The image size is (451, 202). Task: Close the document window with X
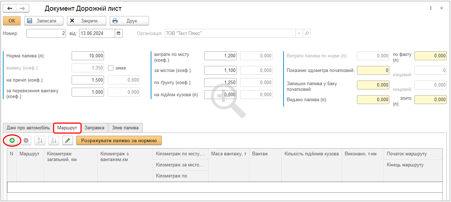coord(442,8)
